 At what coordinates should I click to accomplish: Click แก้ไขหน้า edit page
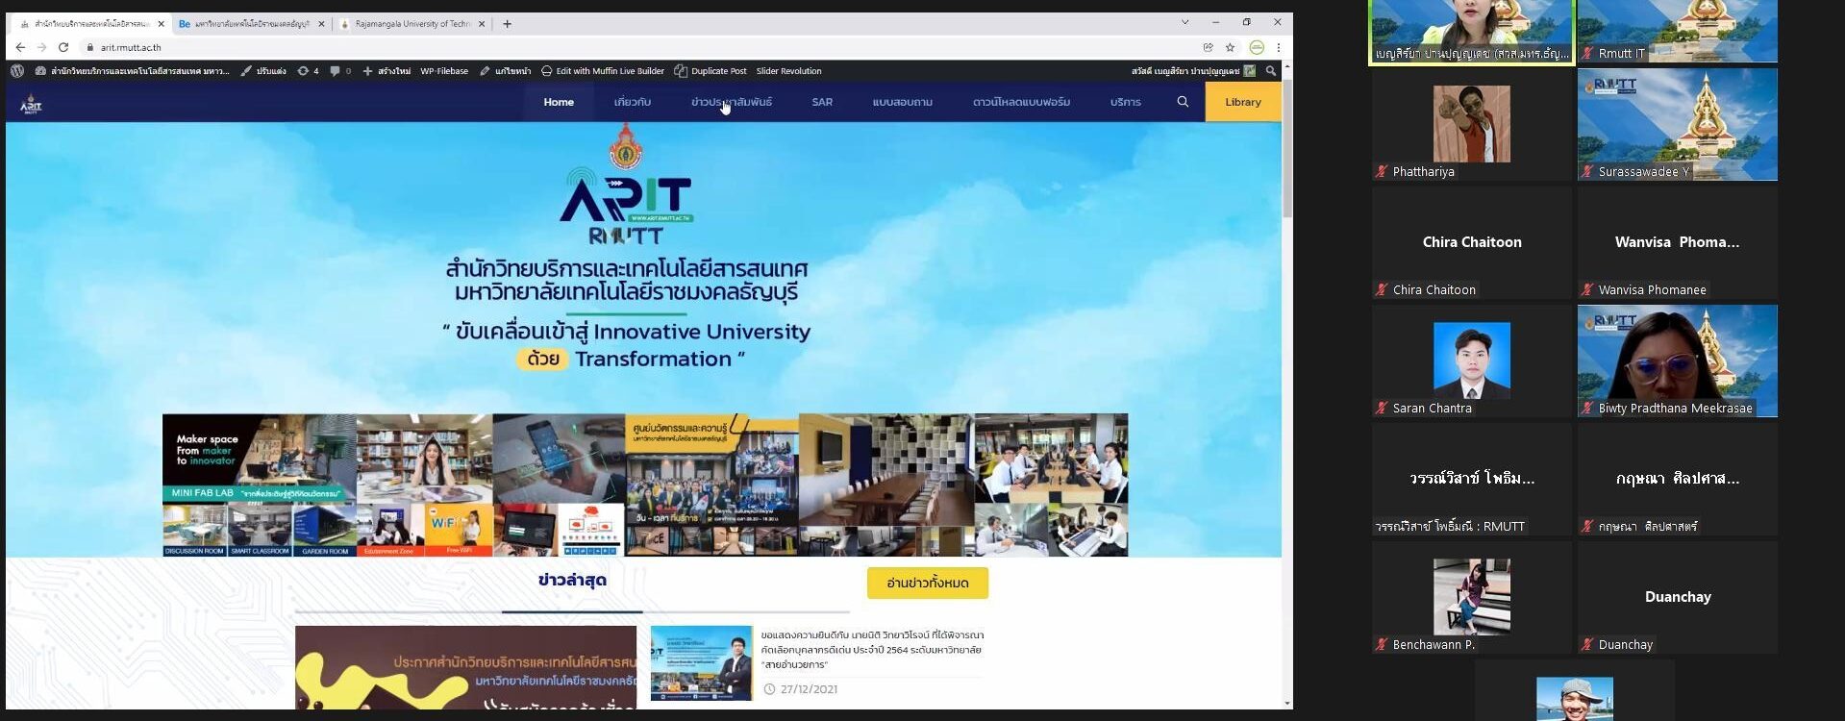tap(506, 71)
